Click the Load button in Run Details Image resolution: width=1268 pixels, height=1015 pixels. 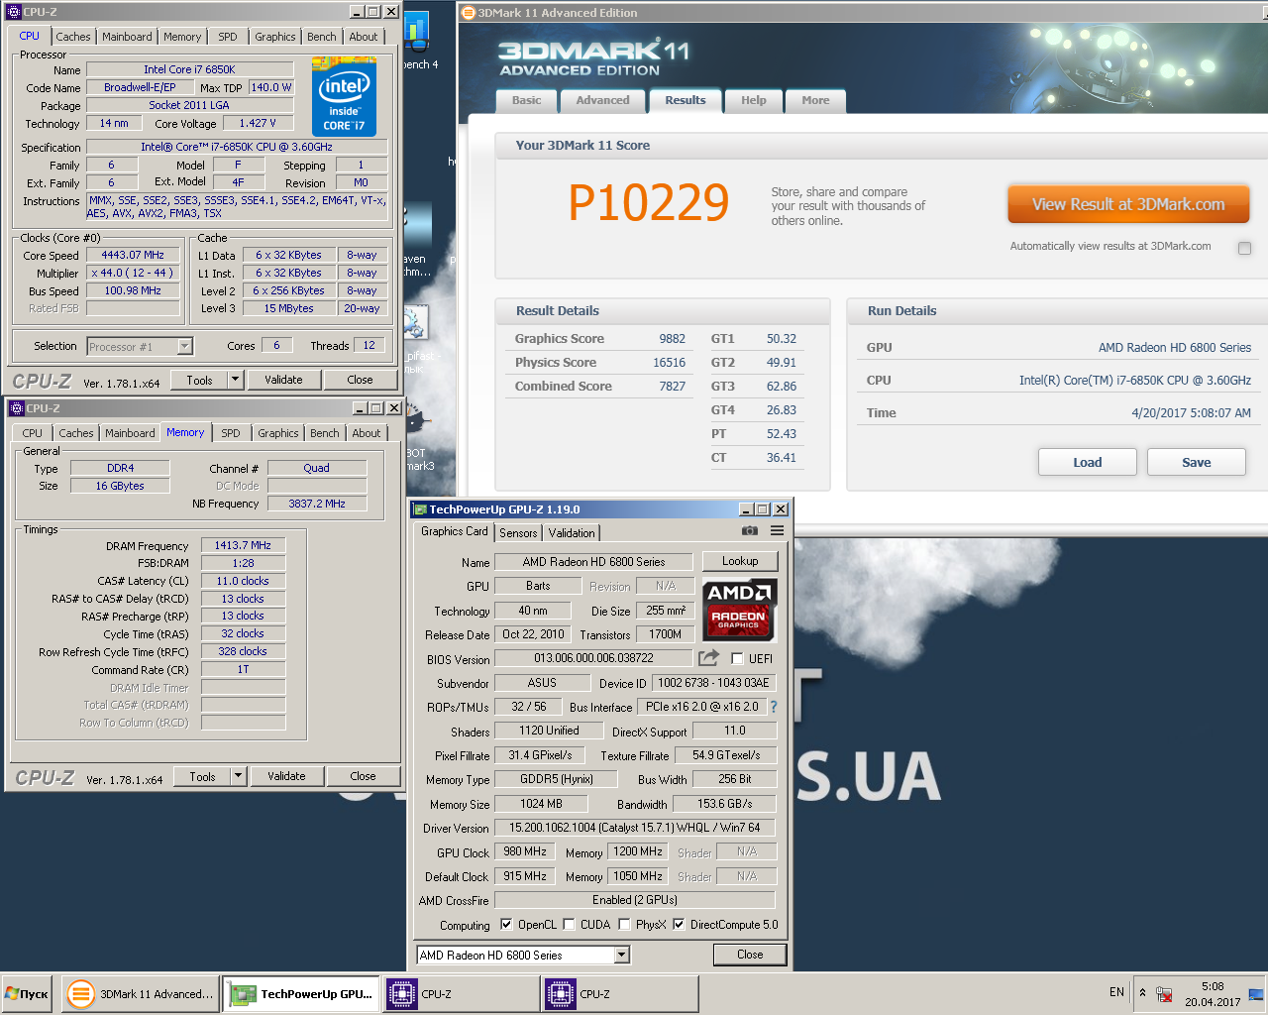pyautogui.click(x=1088, y=462)
